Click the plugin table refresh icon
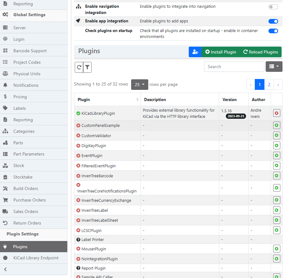 [79, 67]
